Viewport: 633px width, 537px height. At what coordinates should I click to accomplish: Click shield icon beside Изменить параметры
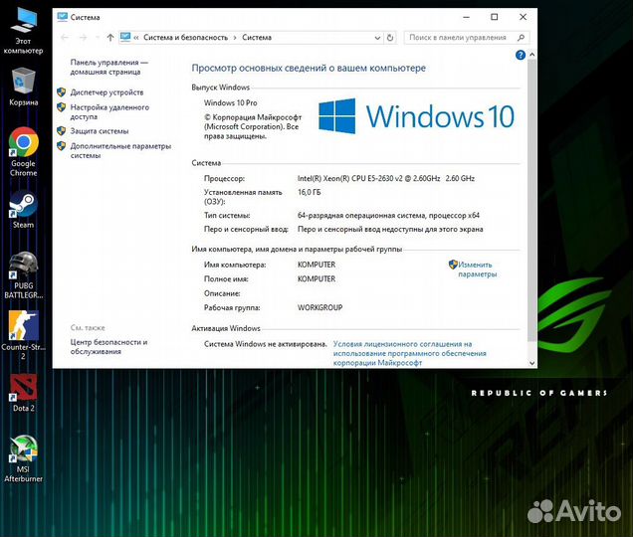pos(453,265)
